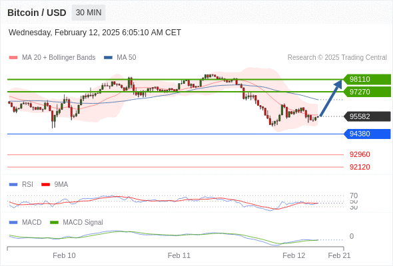Click the red MA 20 + Bollinger Bands swatch

coord(13,58)
